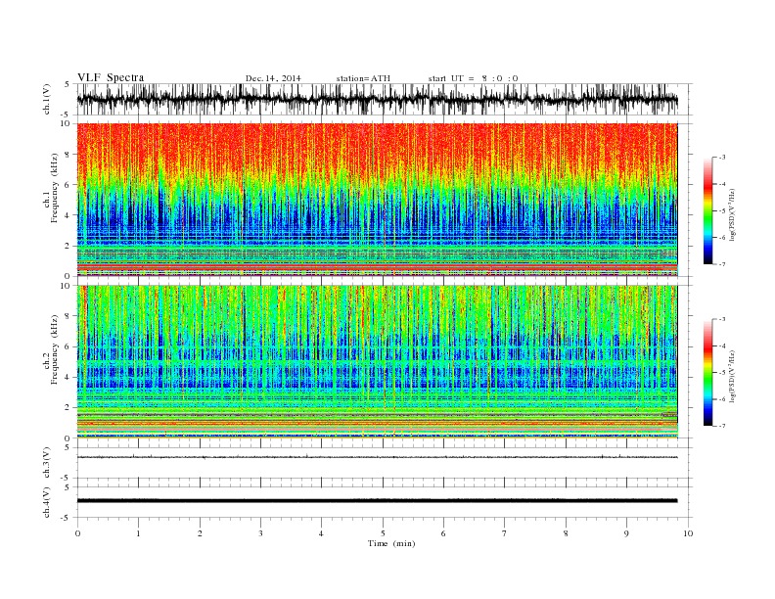
Task: Click the 'station=ATH' label
Action: (363, 78)
